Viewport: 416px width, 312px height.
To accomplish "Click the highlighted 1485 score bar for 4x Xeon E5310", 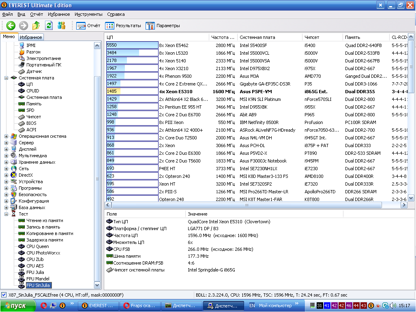I will click(132, 91).
